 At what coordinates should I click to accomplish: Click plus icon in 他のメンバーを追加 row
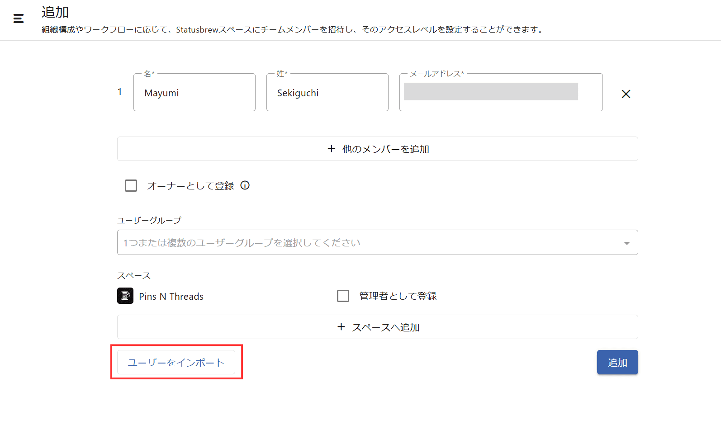(x=332, y=149)
